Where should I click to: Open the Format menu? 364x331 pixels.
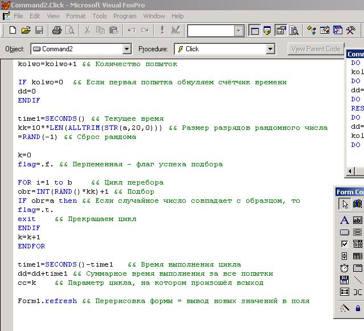pos(76,16)
